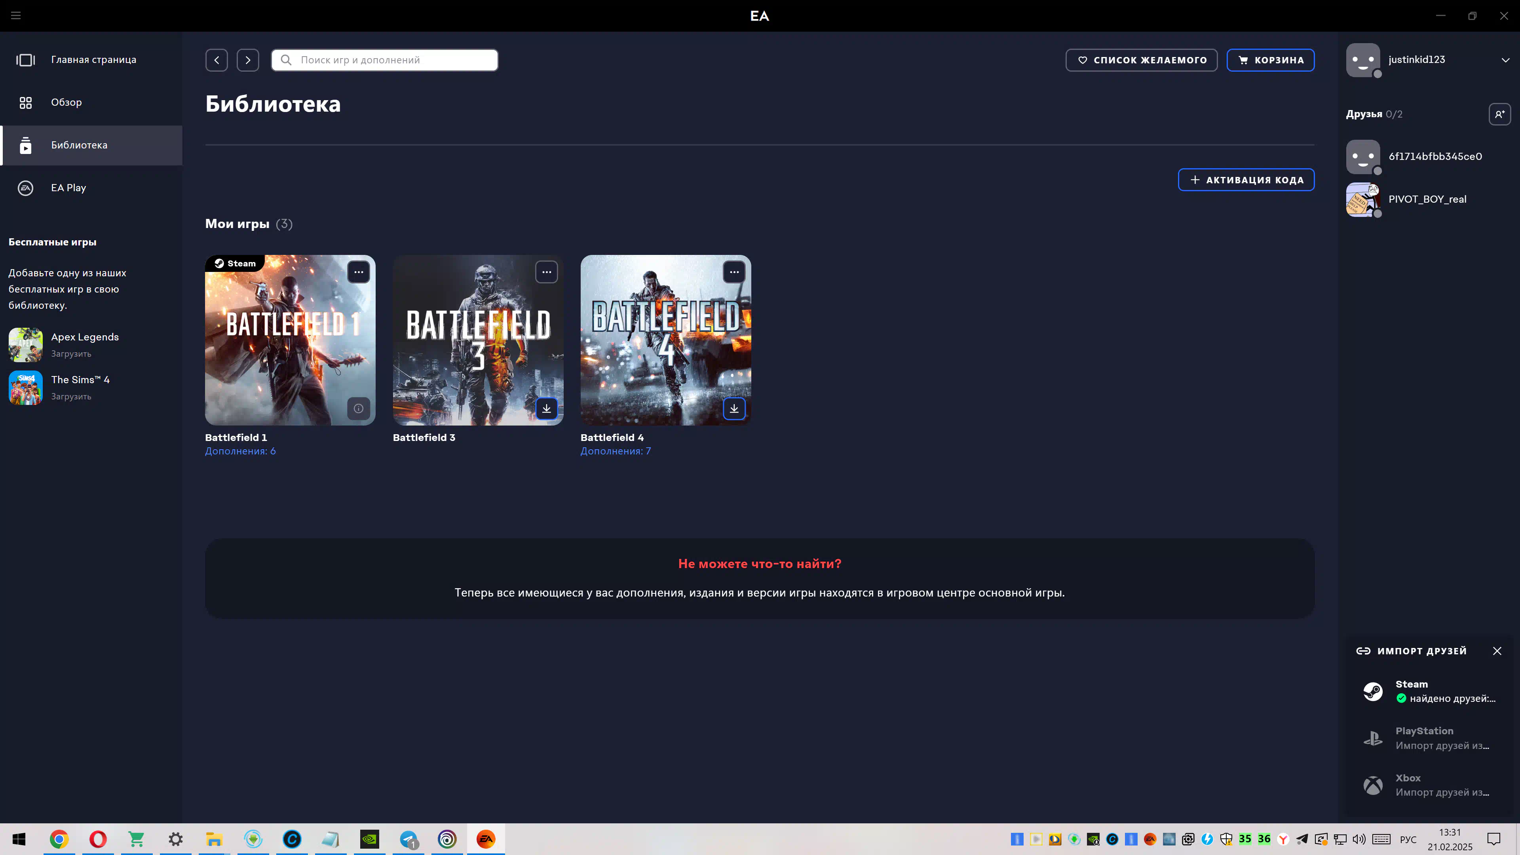Screen dimensions: 1520x855
Task: Click The Sims 4 free game icon
Action: click(x=25, y=387)
